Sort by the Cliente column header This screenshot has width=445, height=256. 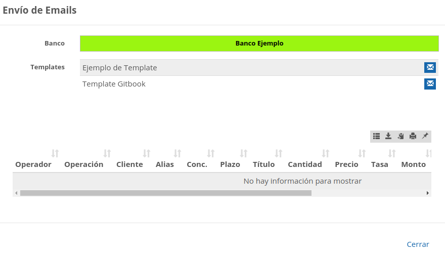coord(129,164)
